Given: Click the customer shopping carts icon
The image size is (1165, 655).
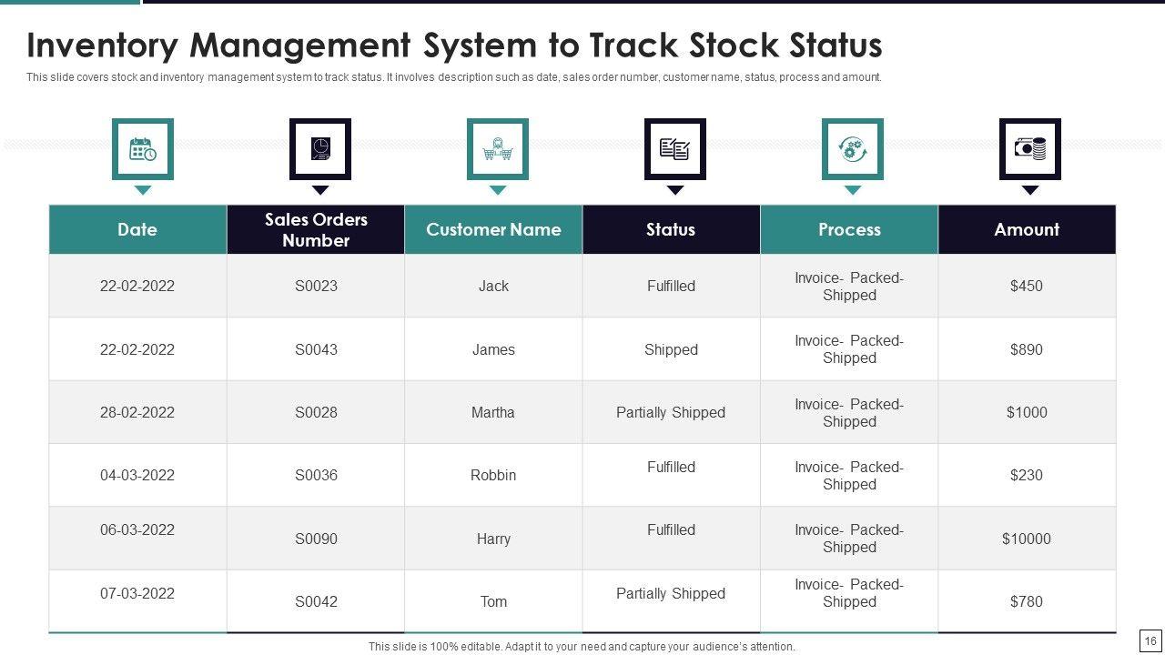Looking at the screenshot, I should [x=498, y=149].
